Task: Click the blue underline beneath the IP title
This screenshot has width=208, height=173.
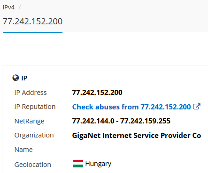Action: coord(32,33)
